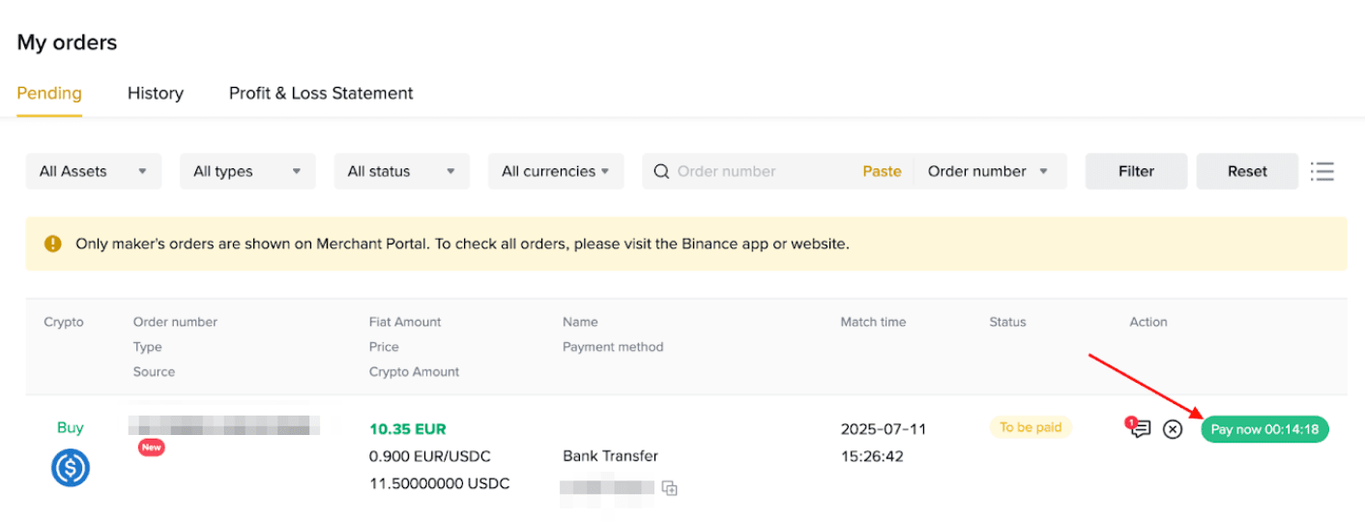Click the 11.50000000 USDC amount

click(440, 482)
